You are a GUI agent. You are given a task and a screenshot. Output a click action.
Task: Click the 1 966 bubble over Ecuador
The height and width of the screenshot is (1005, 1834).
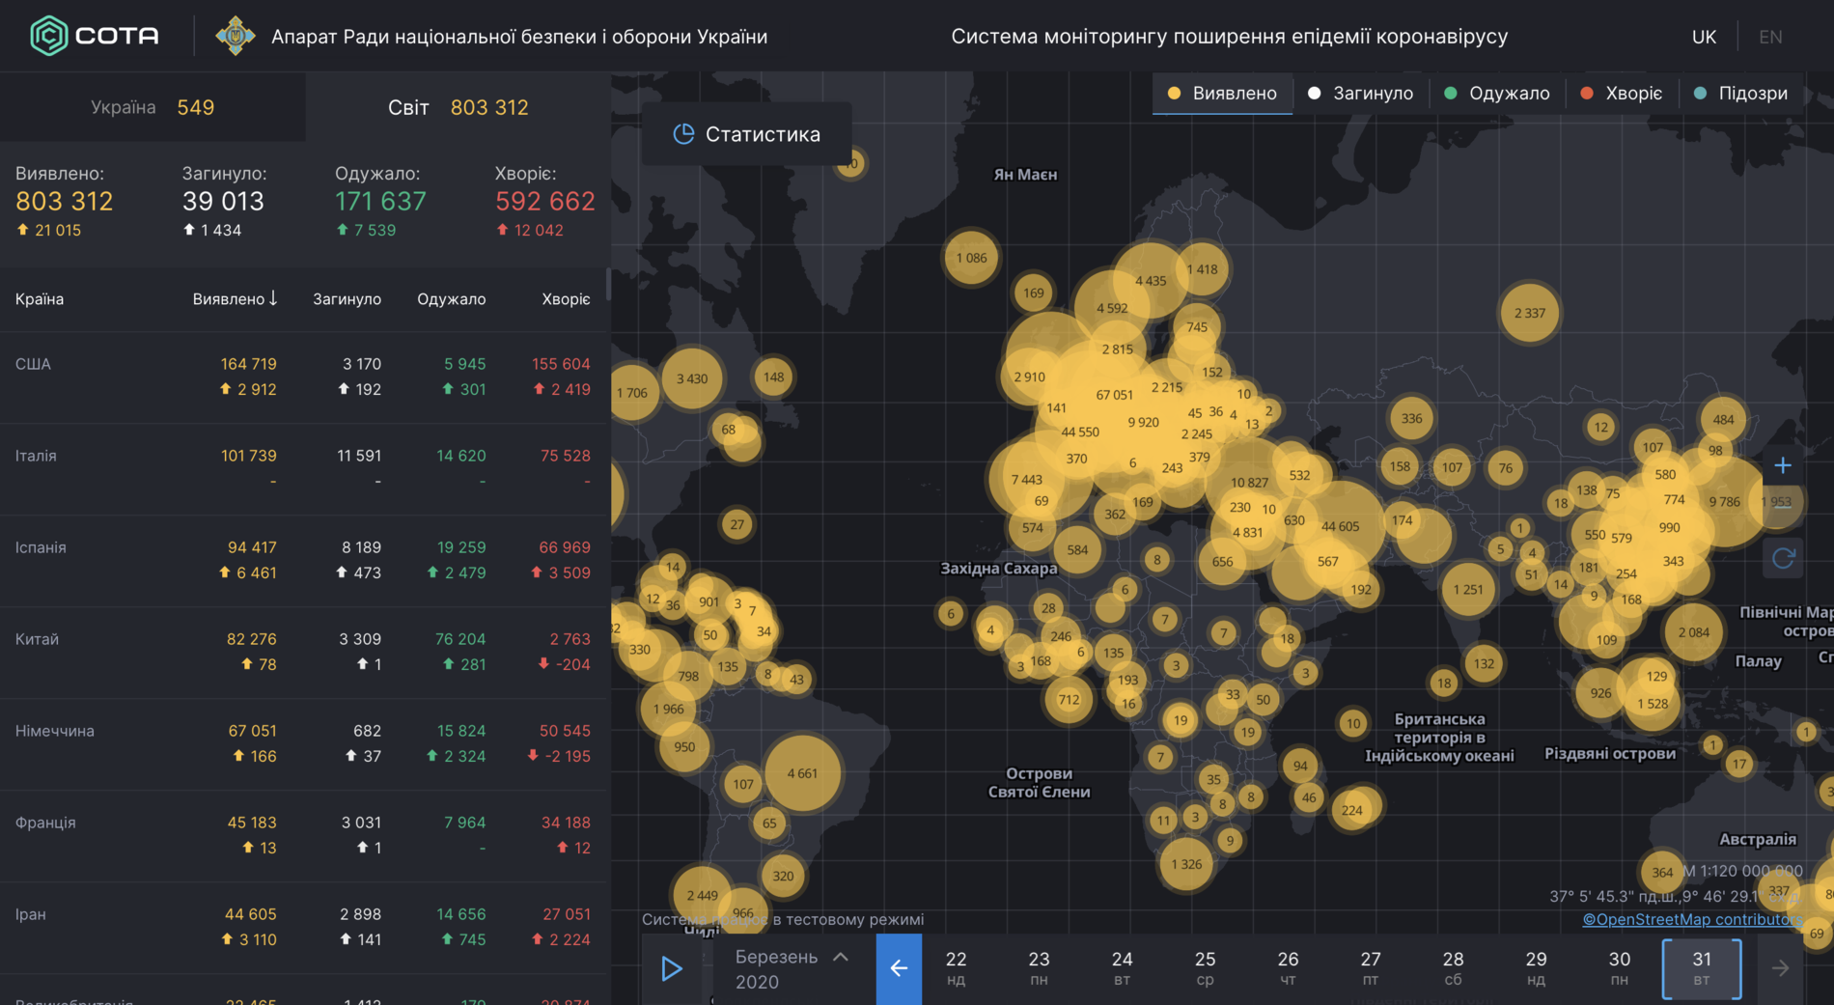[x=669, y=709]
